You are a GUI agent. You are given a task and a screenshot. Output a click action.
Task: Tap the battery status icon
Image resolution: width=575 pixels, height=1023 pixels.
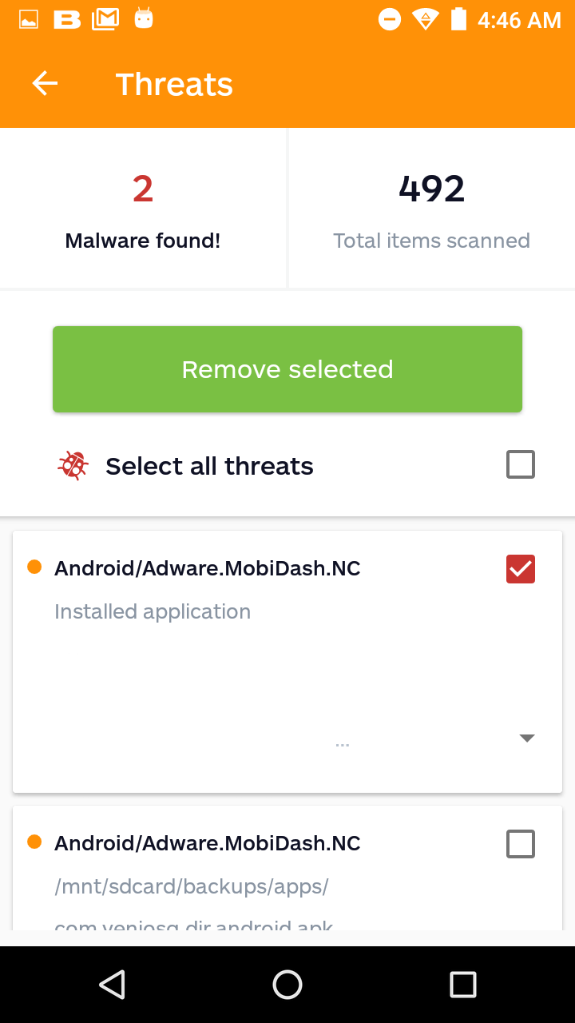458,19
